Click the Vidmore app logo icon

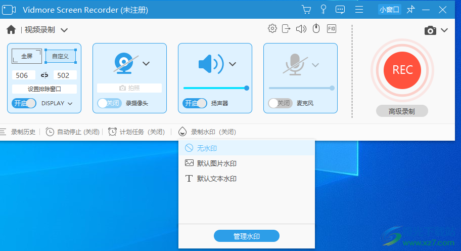(9, 10)
